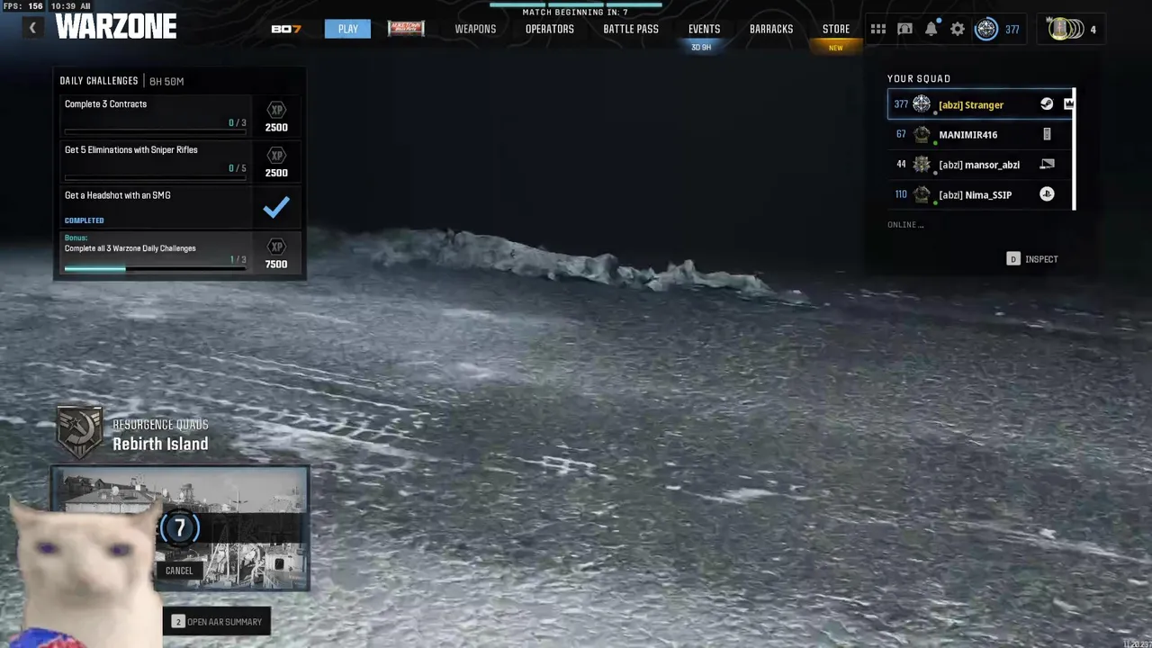Viewport: 1152px width, 648px height.
Task: Click the 7500 XP bonus token
Action: [276, 254]
